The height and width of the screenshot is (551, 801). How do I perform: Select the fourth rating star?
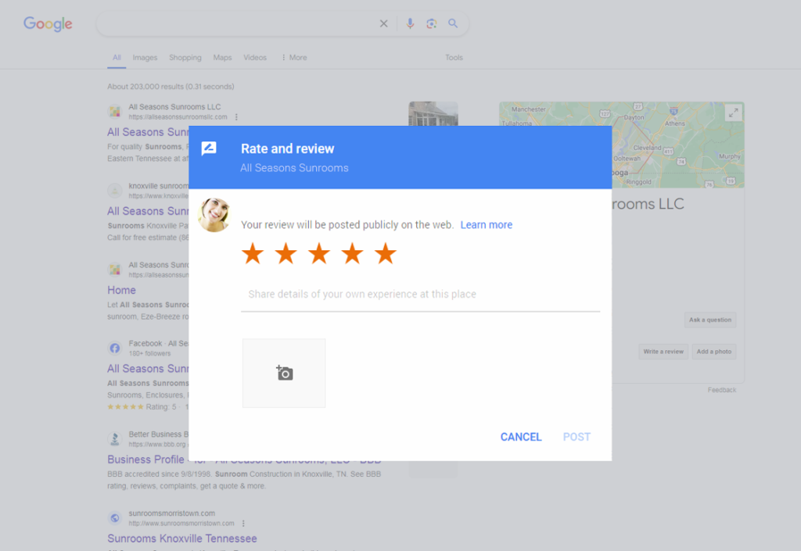coord(352,253)
